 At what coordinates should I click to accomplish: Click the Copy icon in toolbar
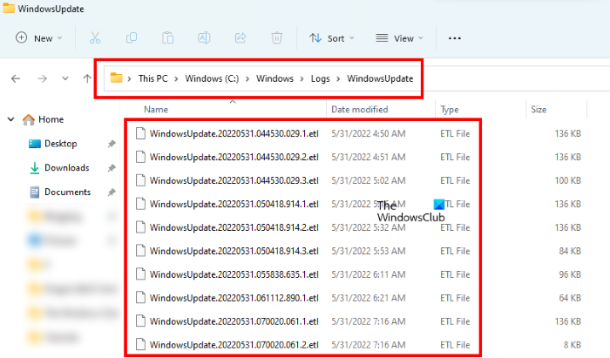point(132,38)
